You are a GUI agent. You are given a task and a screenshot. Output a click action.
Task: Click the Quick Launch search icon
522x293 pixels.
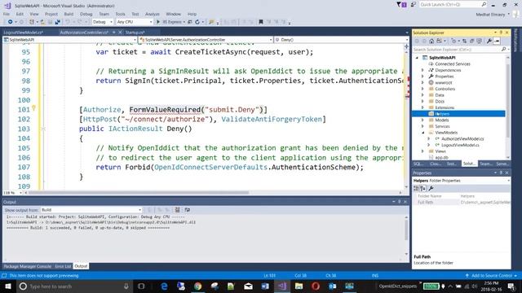click(x=484, y=4)
